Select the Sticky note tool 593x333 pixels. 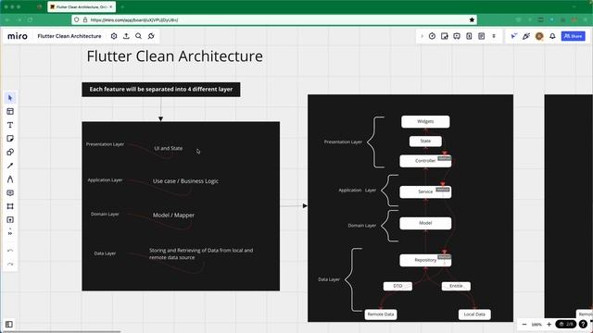click(10, 139)
